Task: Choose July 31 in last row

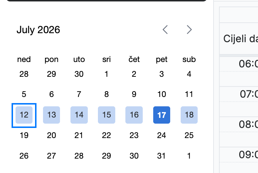Action: tap(162, 156)
